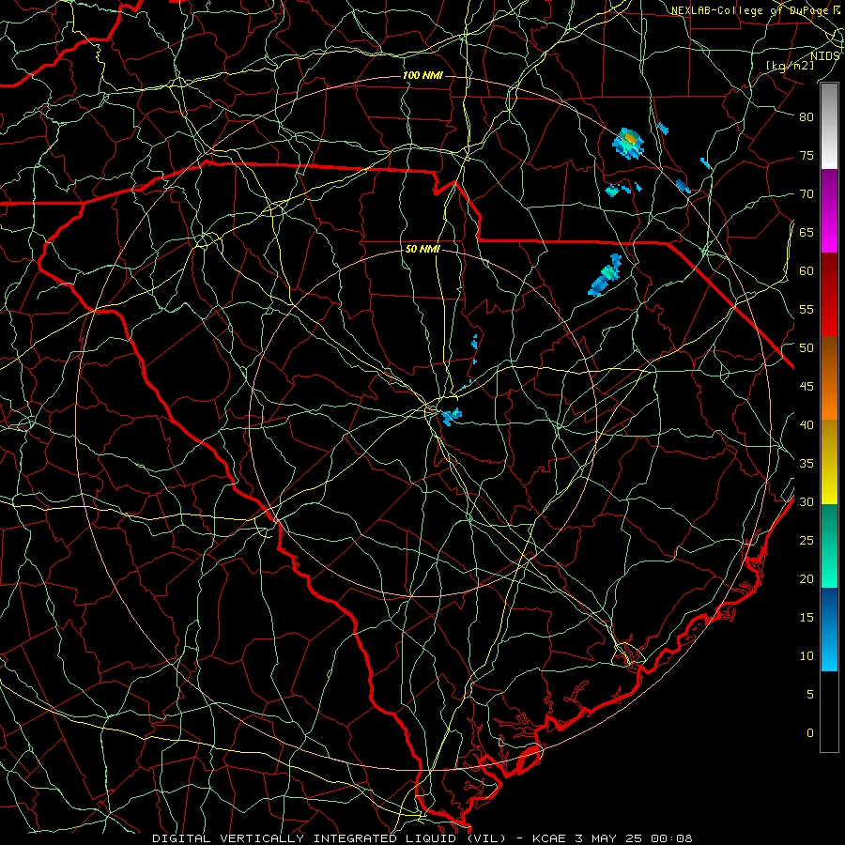Viewport: 845px width, 845px height.
Task: Click the 15 value on the scale
Action: tap(807, 618)
